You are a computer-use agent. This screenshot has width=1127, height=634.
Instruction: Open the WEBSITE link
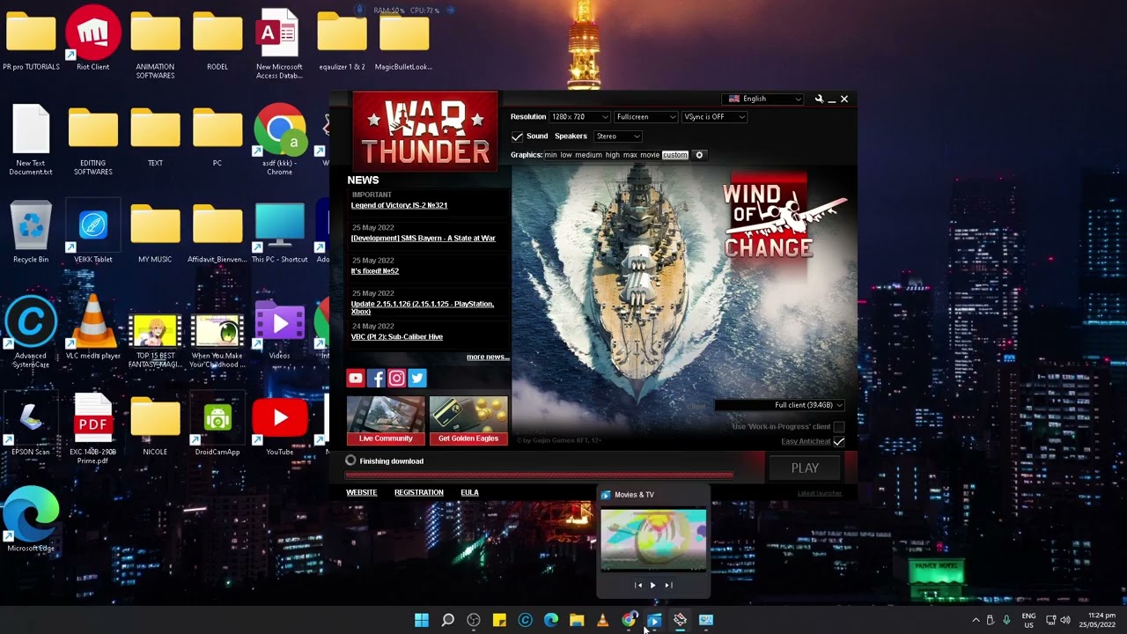361,492
